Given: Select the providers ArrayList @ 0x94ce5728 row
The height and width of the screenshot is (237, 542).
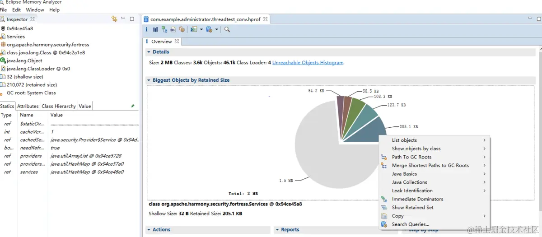Looking at the screenshot, I should point(70,156).
